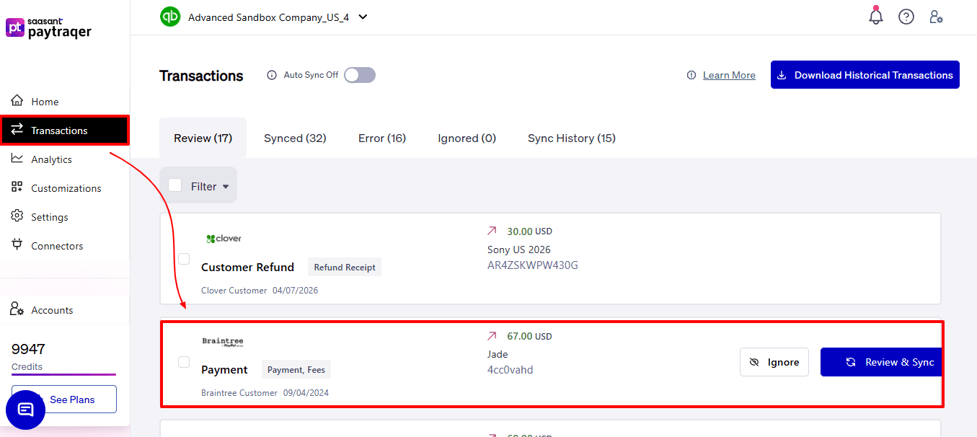
Task: Click the Download Historical Transactions button
Action: (865, 75)
